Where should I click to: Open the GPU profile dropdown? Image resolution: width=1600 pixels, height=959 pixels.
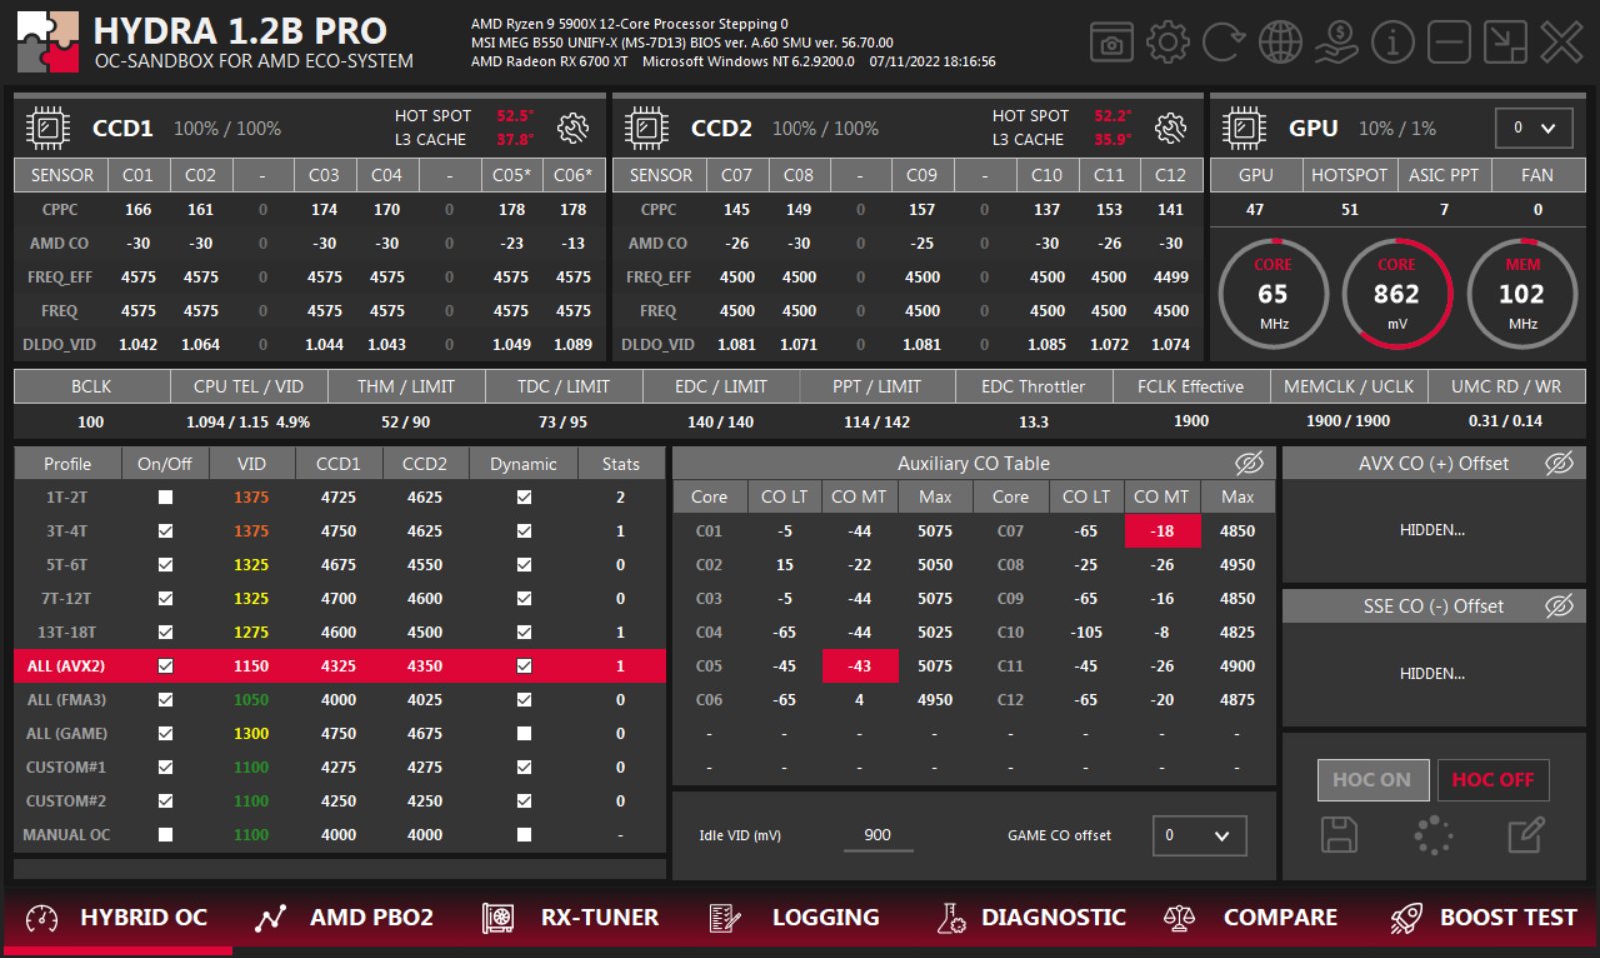click(1534, 128)
